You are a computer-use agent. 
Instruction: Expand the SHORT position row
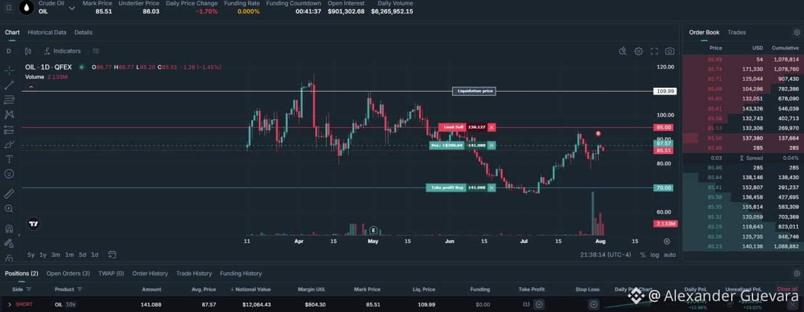(x=9, y=304)
